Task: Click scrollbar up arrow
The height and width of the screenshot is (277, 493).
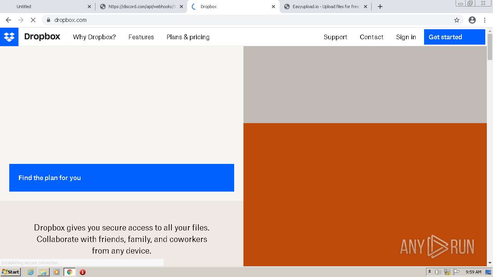Action: pyautogui.click(x=490, y=30)
